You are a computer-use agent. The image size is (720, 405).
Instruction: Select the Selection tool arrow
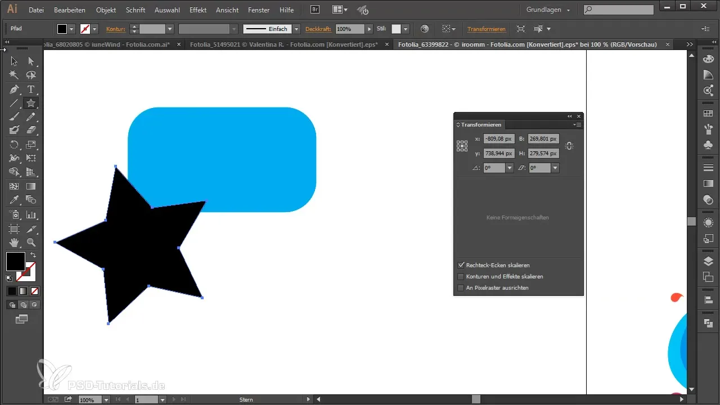(15, 61)
